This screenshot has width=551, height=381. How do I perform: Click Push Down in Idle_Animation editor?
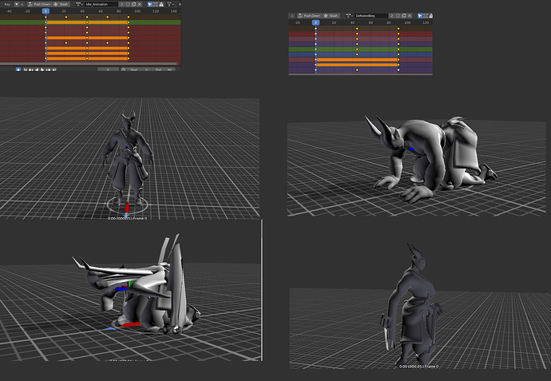tap(39, 4)
